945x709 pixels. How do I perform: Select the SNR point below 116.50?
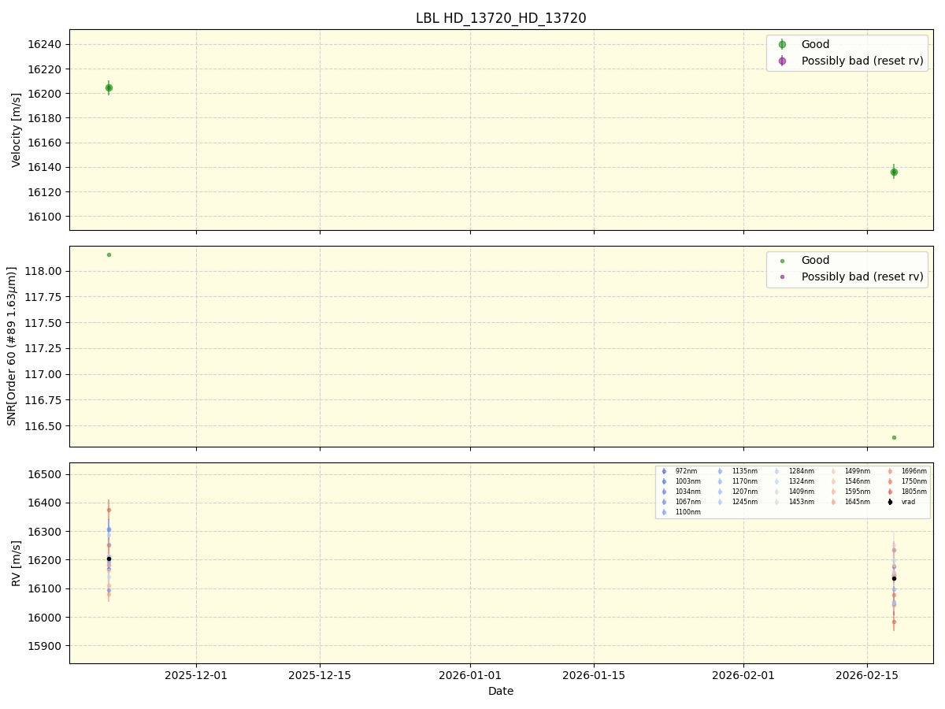point(894,437)
